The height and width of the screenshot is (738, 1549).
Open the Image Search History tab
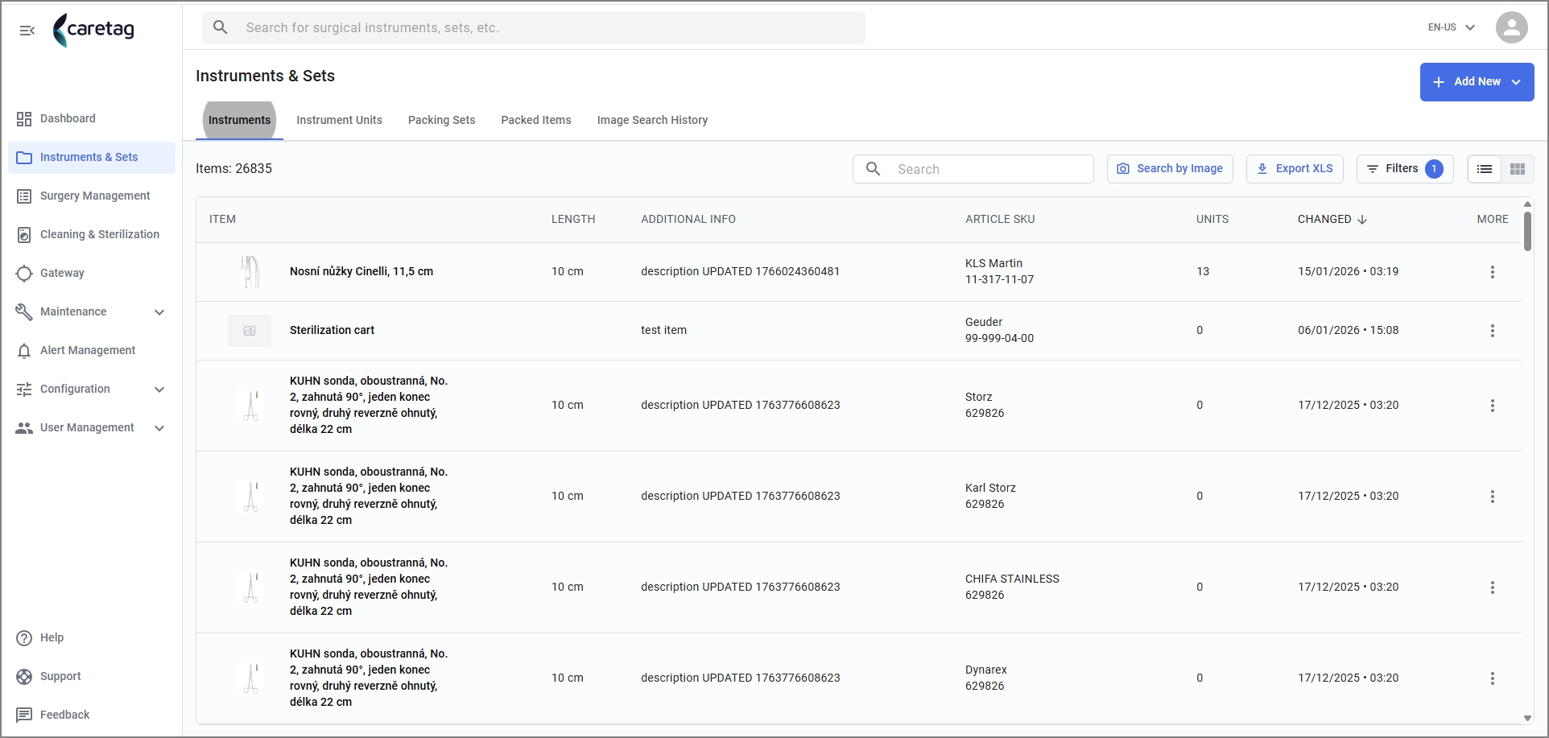(652, 120)
